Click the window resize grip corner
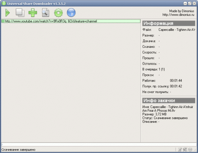This screenshot has width=198, height=153. tap(195, 150)
